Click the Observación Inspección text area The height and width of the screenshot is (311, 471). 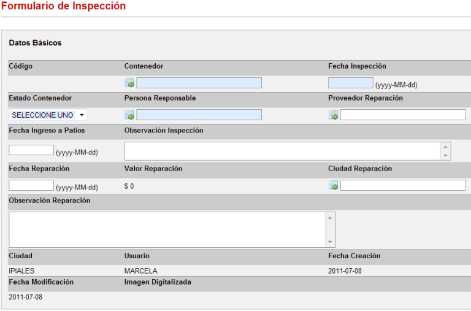click(x=282, y=151)
